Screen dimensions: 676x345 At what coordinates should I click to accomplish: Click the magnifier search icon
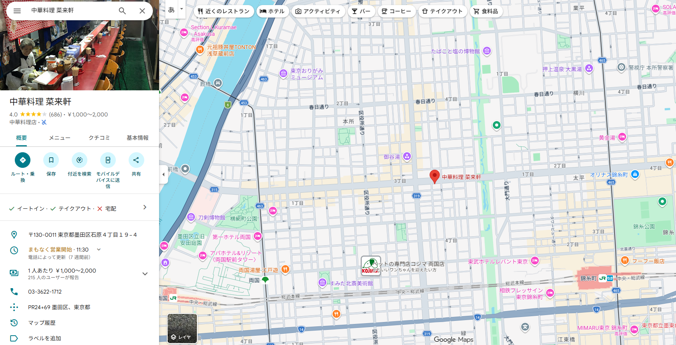click(122, 11)
